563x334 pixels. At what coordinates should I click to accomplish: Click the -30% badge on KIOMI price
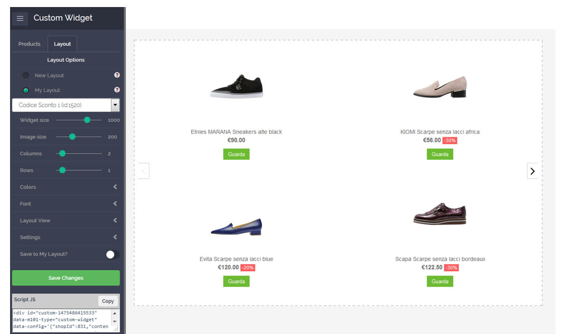(x=449, y=141)
